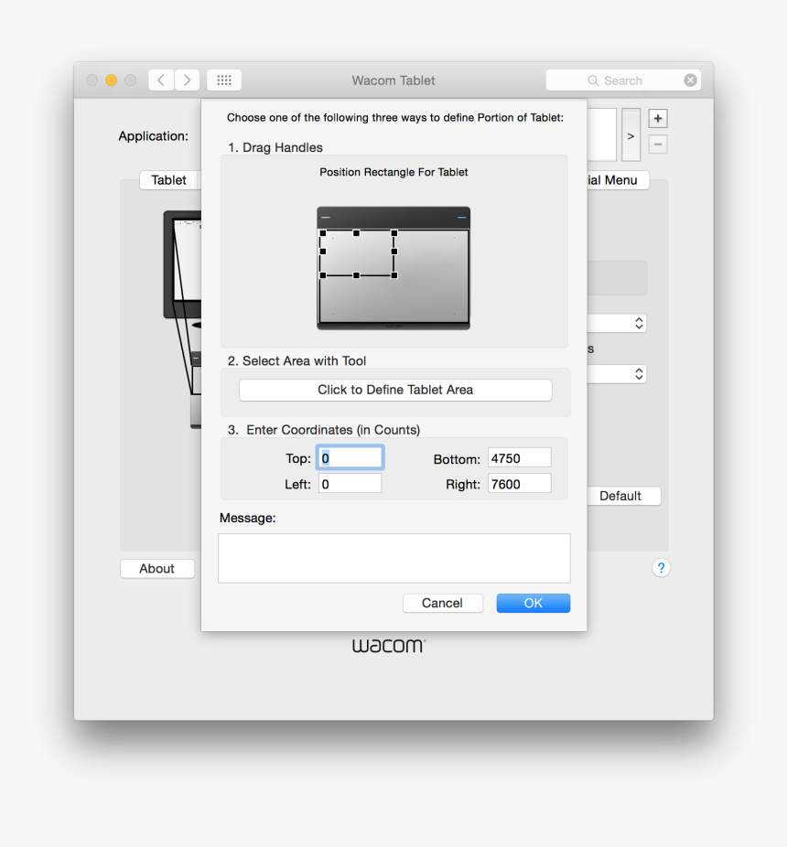Remove application with the minus button
Screen dimensions: 787x847
[x=658, y=145]
